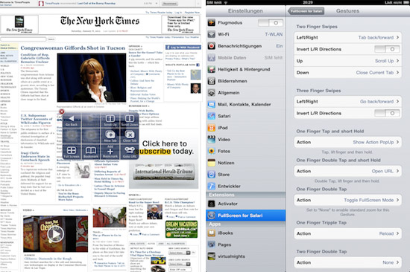This screenshot has width=410, height=272.
Task: Tap Add Bookmark plus icon
Action: tap(110, 152)
